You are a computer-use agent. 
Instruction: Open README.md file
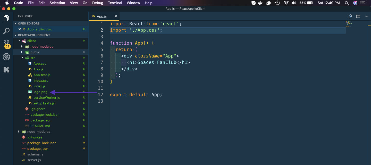tap(40, 126)
